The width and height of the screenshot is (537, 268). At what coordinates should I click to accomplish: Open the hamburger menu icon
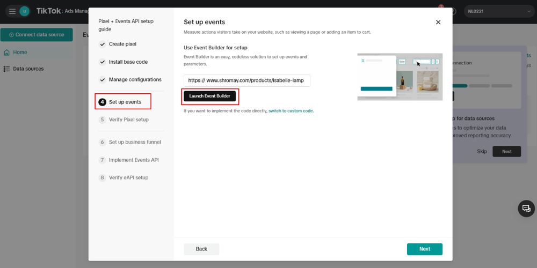tap(12, 11)
